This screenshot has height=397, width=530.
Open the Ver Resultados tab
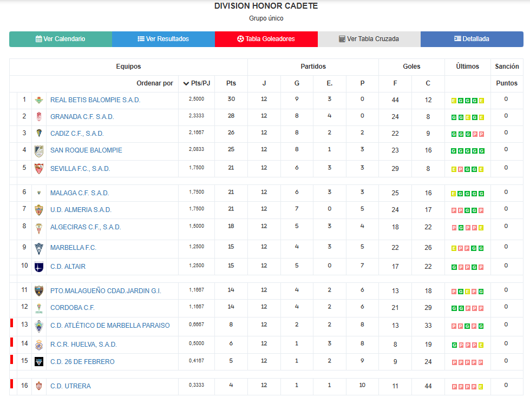163,39
